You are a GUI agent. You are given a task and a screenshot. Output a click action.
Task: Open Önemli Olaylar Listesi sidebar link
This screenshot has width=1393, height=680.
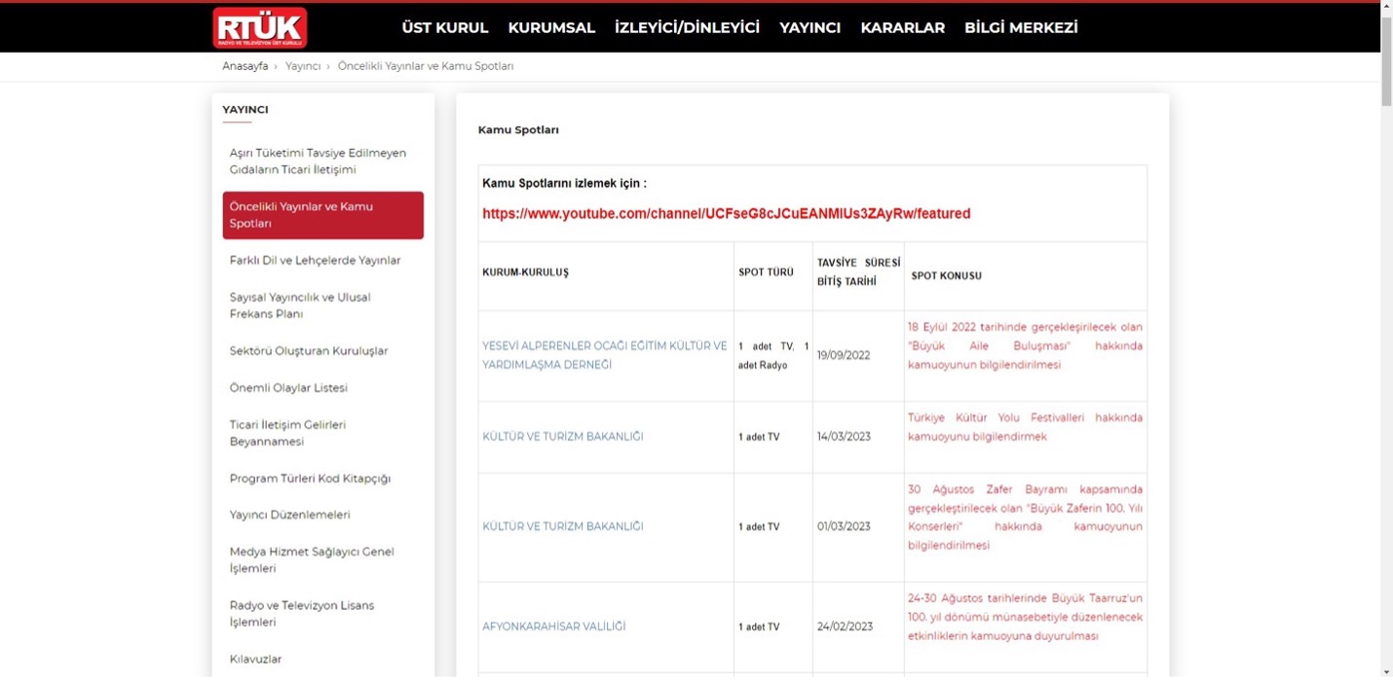288,388
